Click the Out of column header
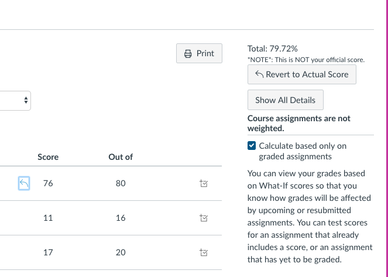This screenshot has height=277, width=388. [x=121, y=157]
